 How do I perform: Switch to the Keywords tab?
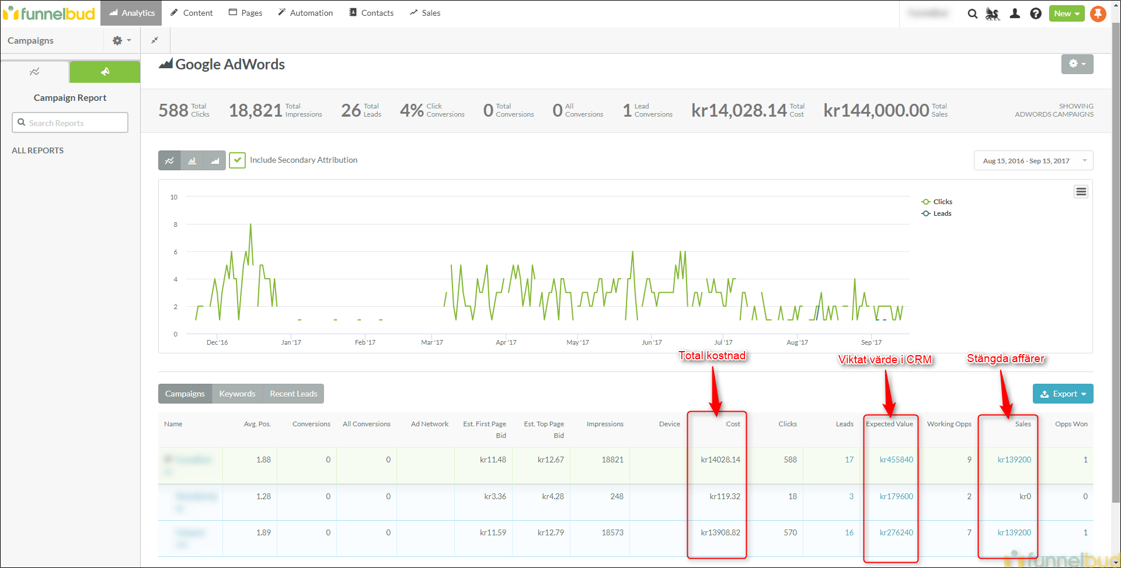click(237, 394)
